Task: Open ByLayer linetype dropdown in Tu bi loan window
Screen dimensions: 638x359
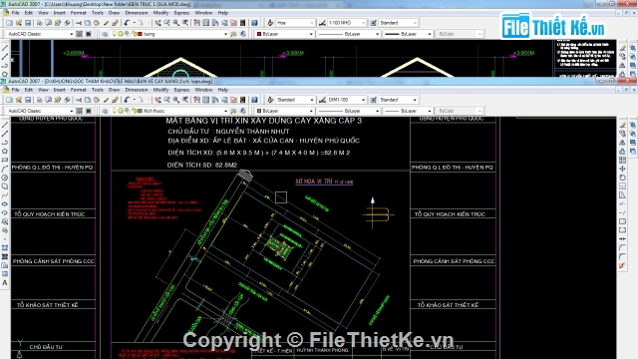Action: (377, 111)
